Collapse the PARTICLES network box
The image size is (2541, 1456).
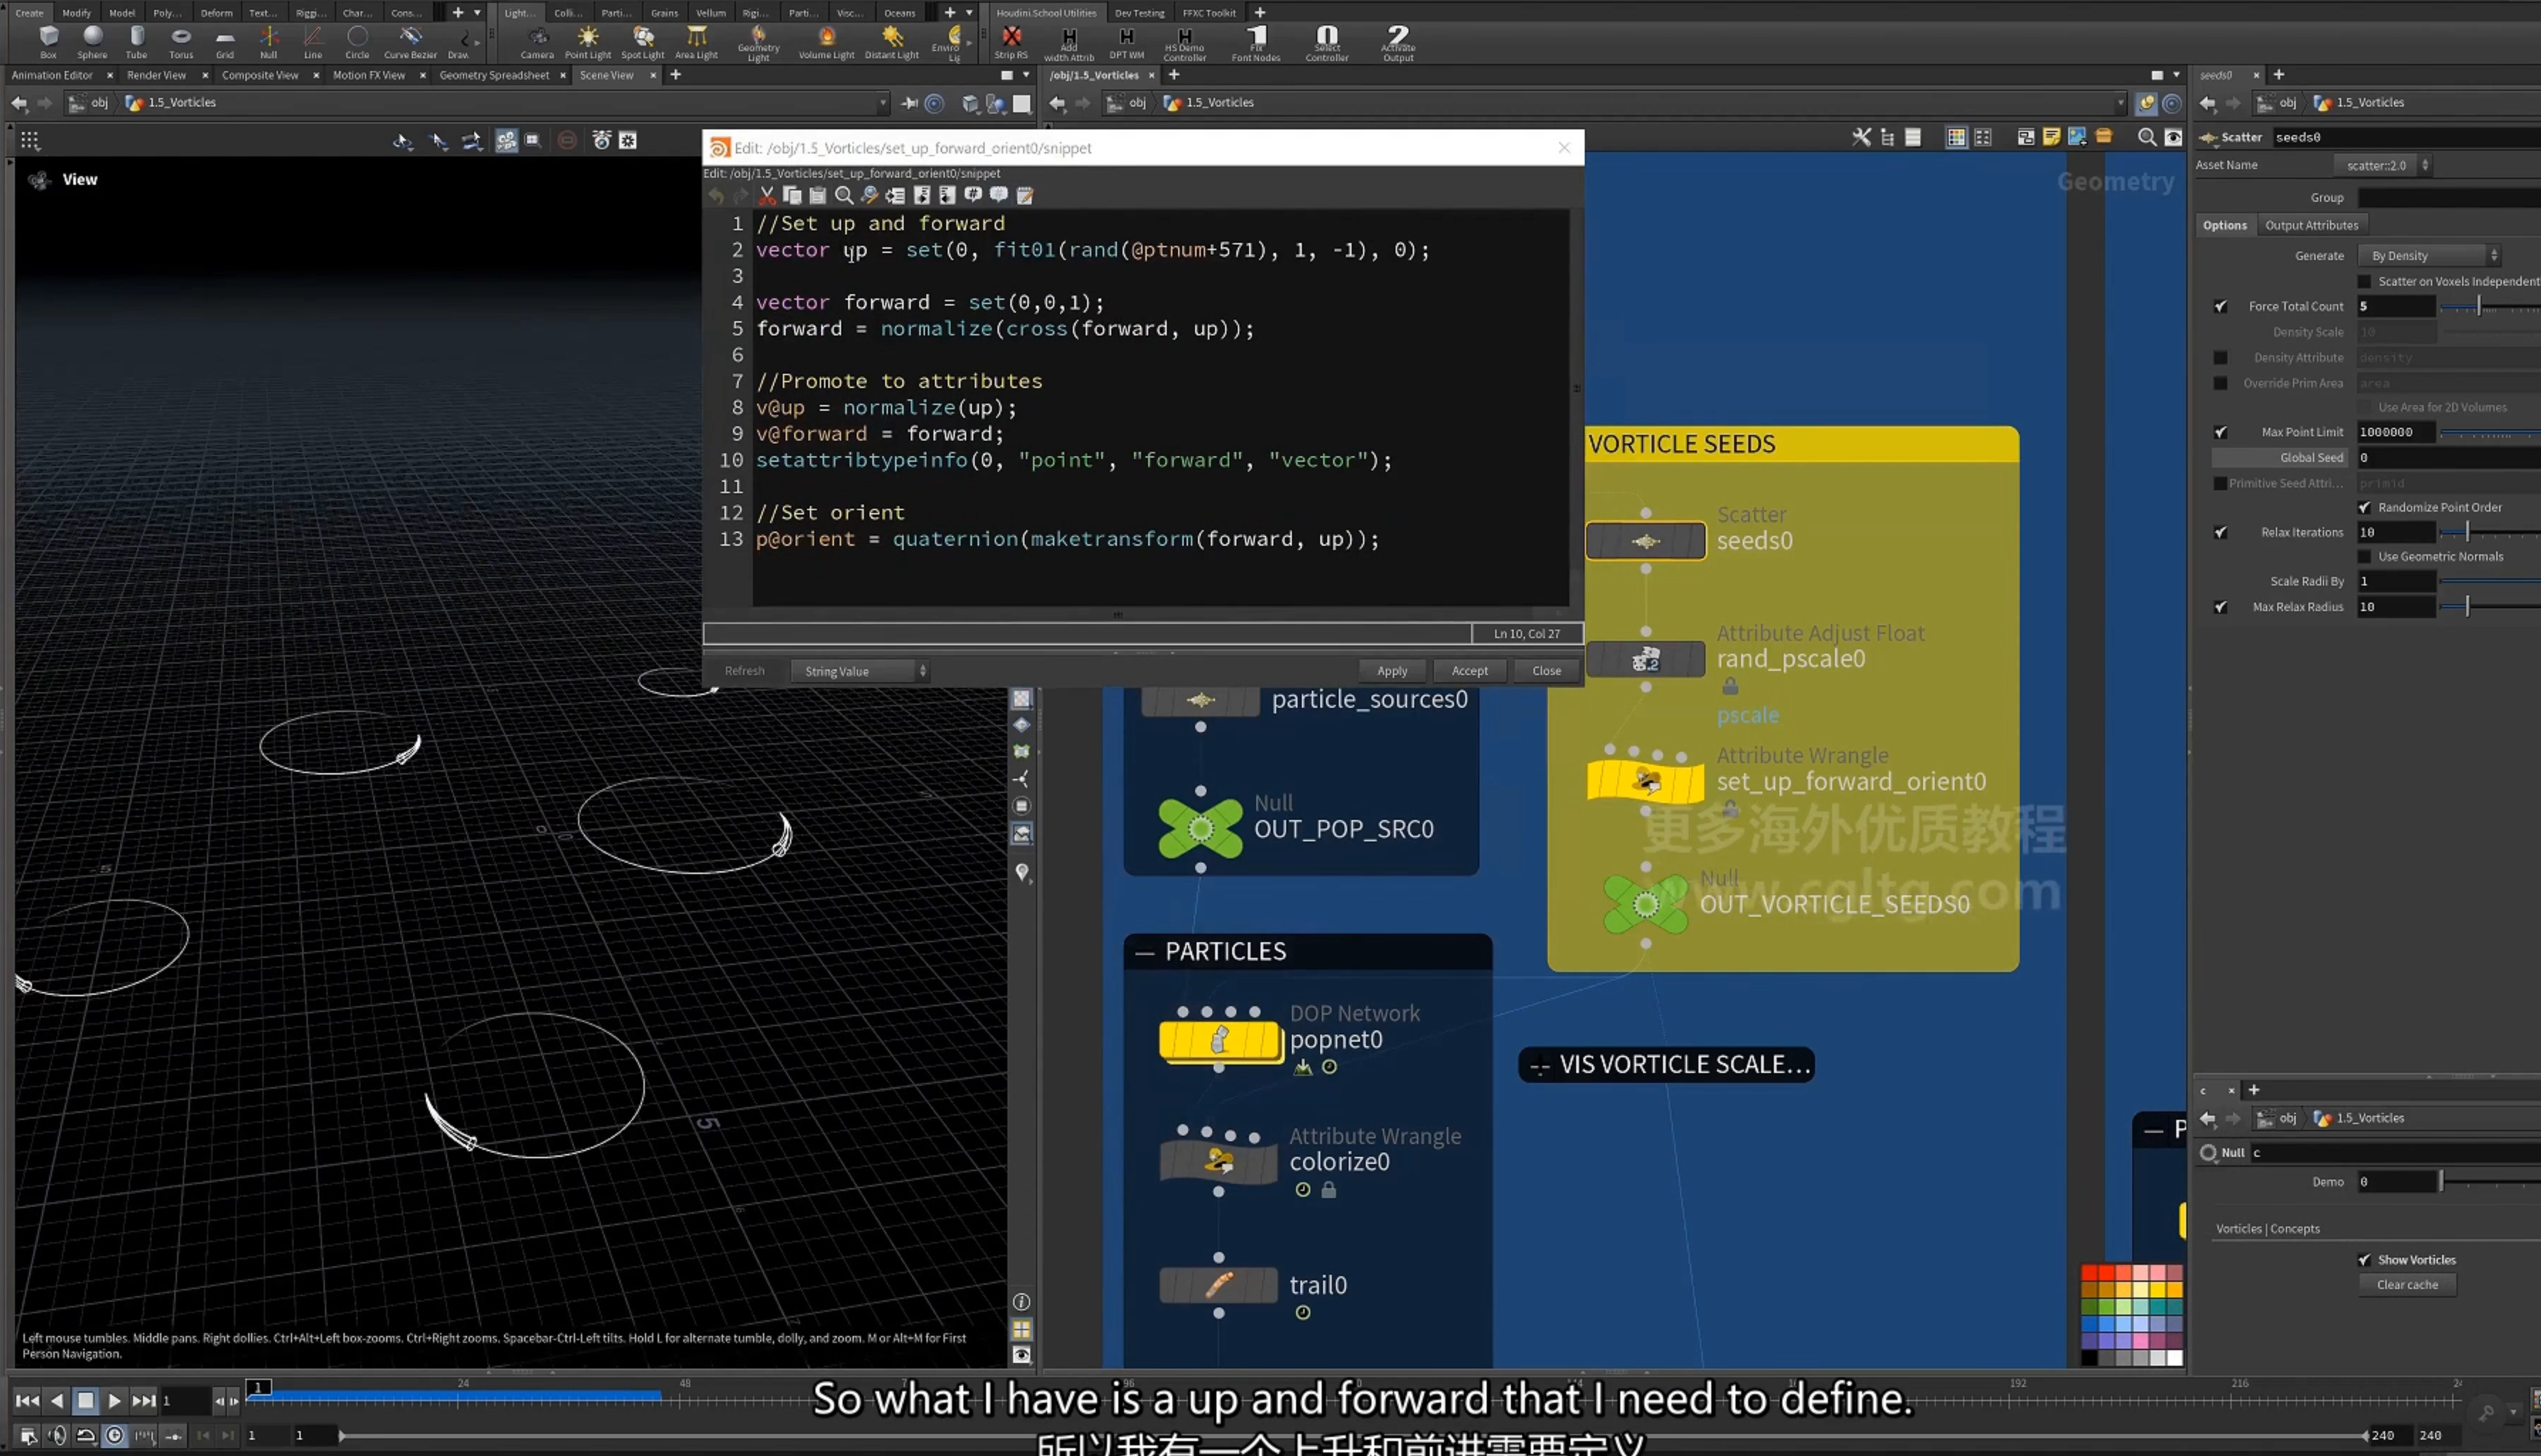(x=1145, y=952)
